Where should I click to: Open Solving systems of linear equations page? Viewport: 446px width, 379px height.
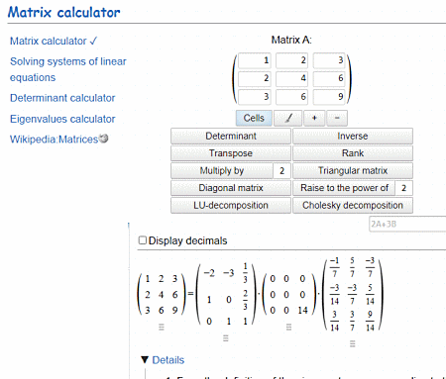point(68,69)
